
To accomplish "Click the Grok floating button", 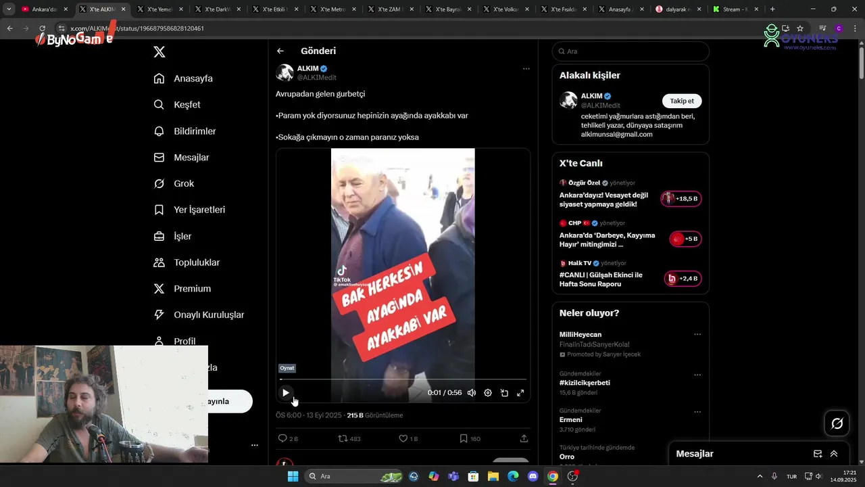I will point(837,423).
